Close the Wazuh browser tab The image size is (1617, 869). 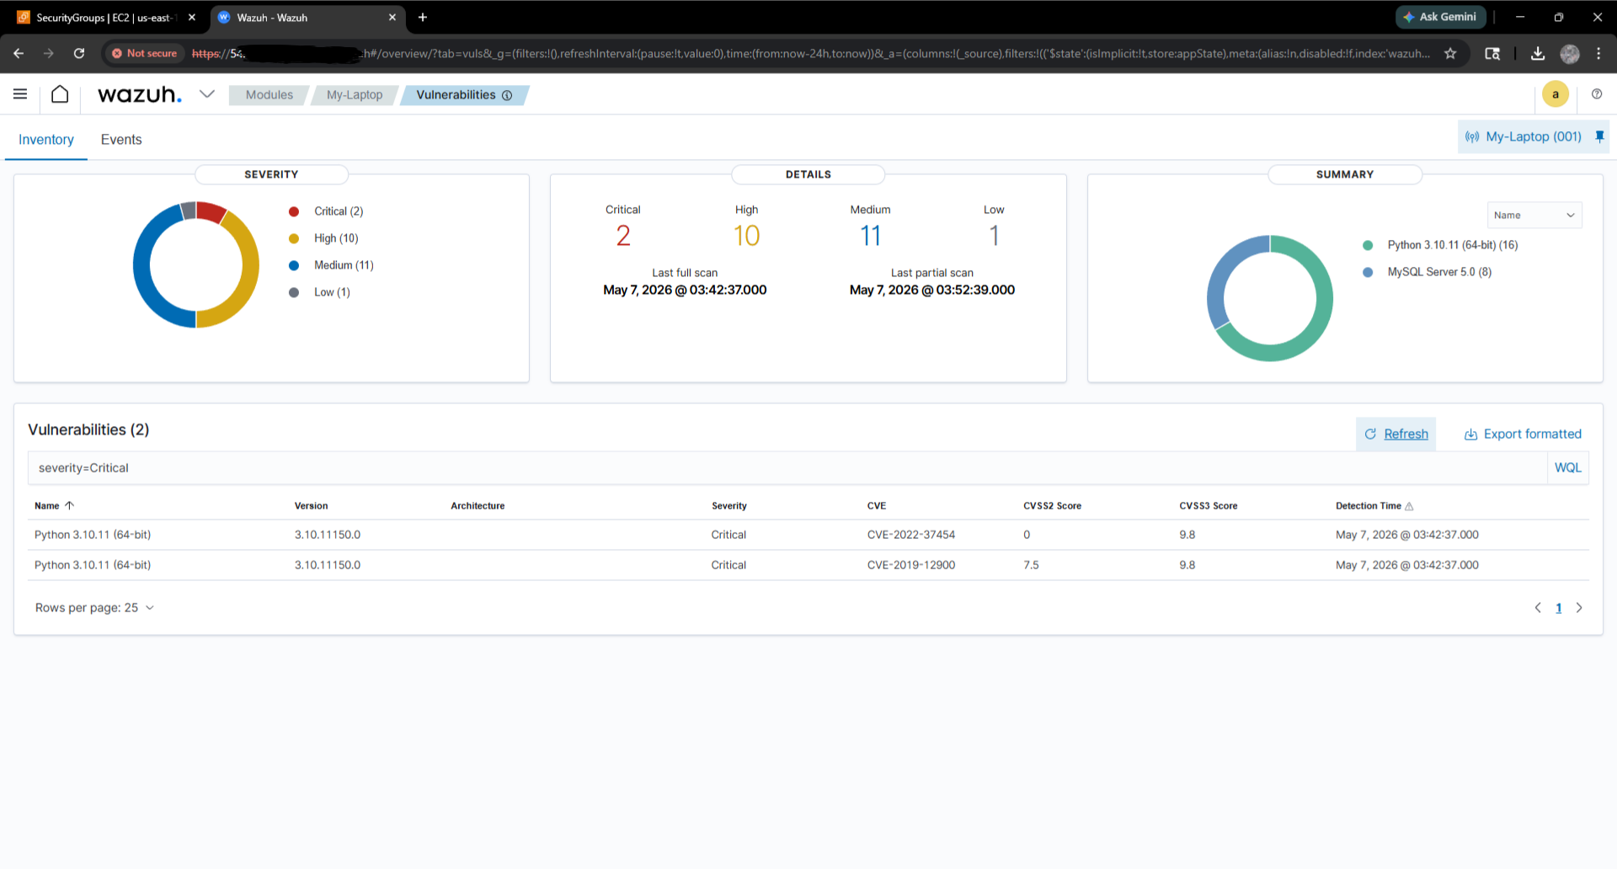[392, 17]
